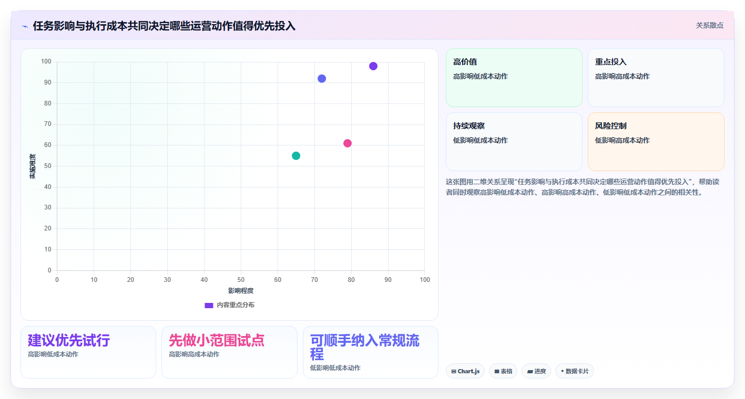Click the lightning icon beside the title
Screen dimensions: 745x399
click(25, 26)
